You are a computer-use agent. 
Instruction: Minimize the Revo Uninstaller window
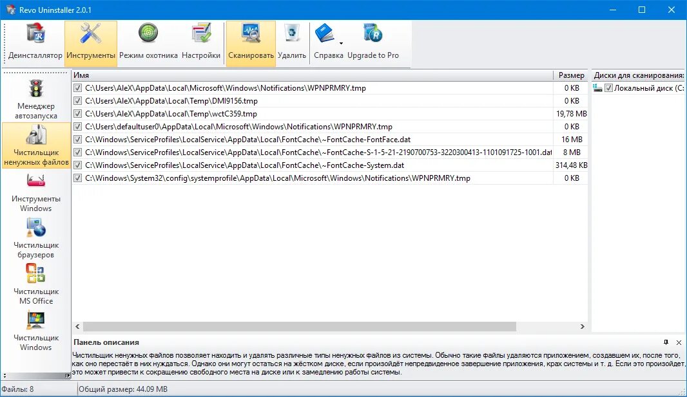coord(613,10)
